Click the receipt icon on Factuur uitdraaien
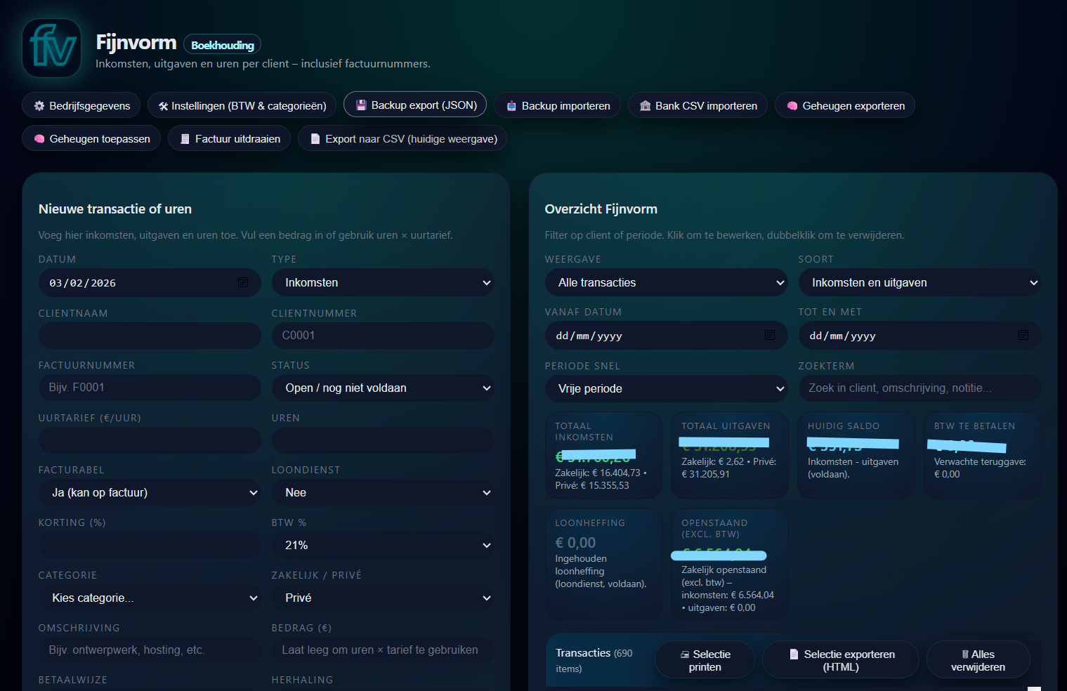 (185, 139)
